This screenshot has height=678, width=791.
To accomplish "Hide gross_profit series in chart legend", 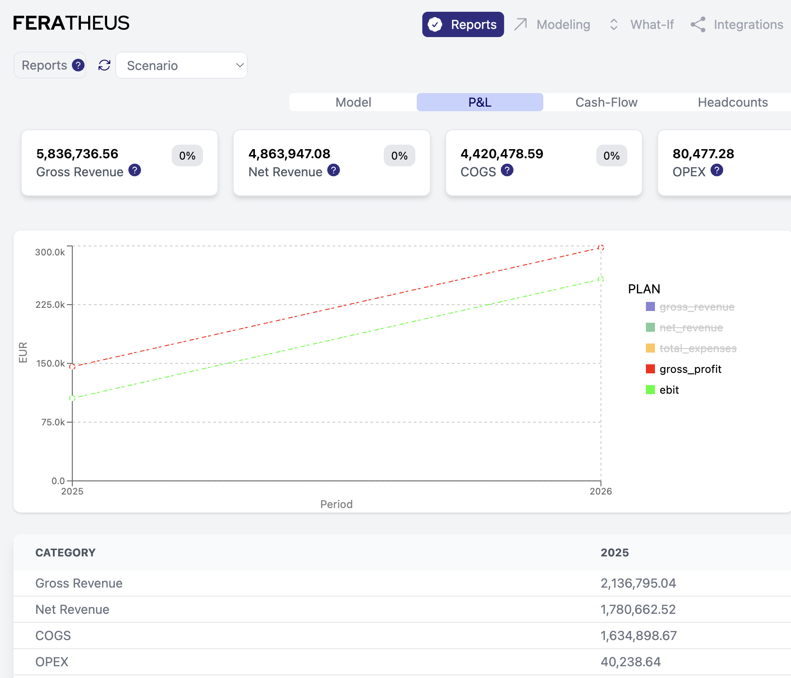I will (690, 369).
